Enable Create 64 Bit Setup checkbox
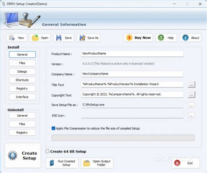The image size is (207, 173). (47, 151)
